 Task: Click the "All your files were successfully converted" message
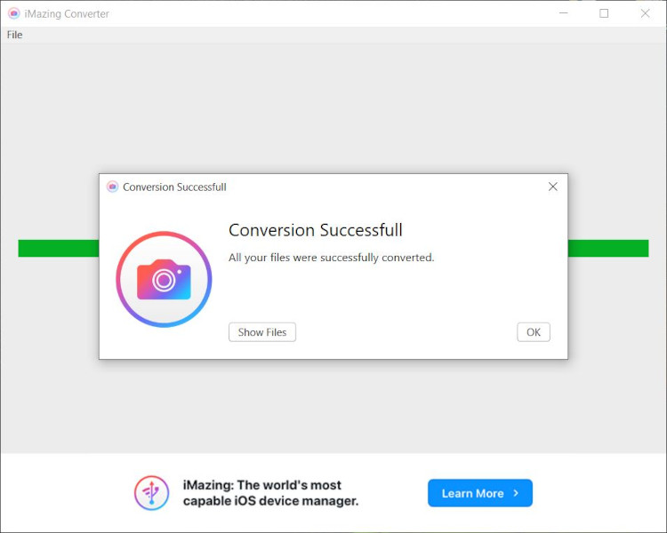pos(331,258)
